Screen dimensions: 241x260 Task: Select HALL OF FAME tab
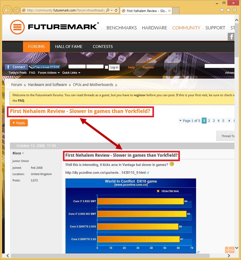69,47
